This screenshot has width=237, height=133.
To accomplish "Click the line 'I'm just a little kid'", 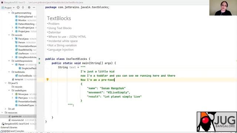I will coord(97,71).
